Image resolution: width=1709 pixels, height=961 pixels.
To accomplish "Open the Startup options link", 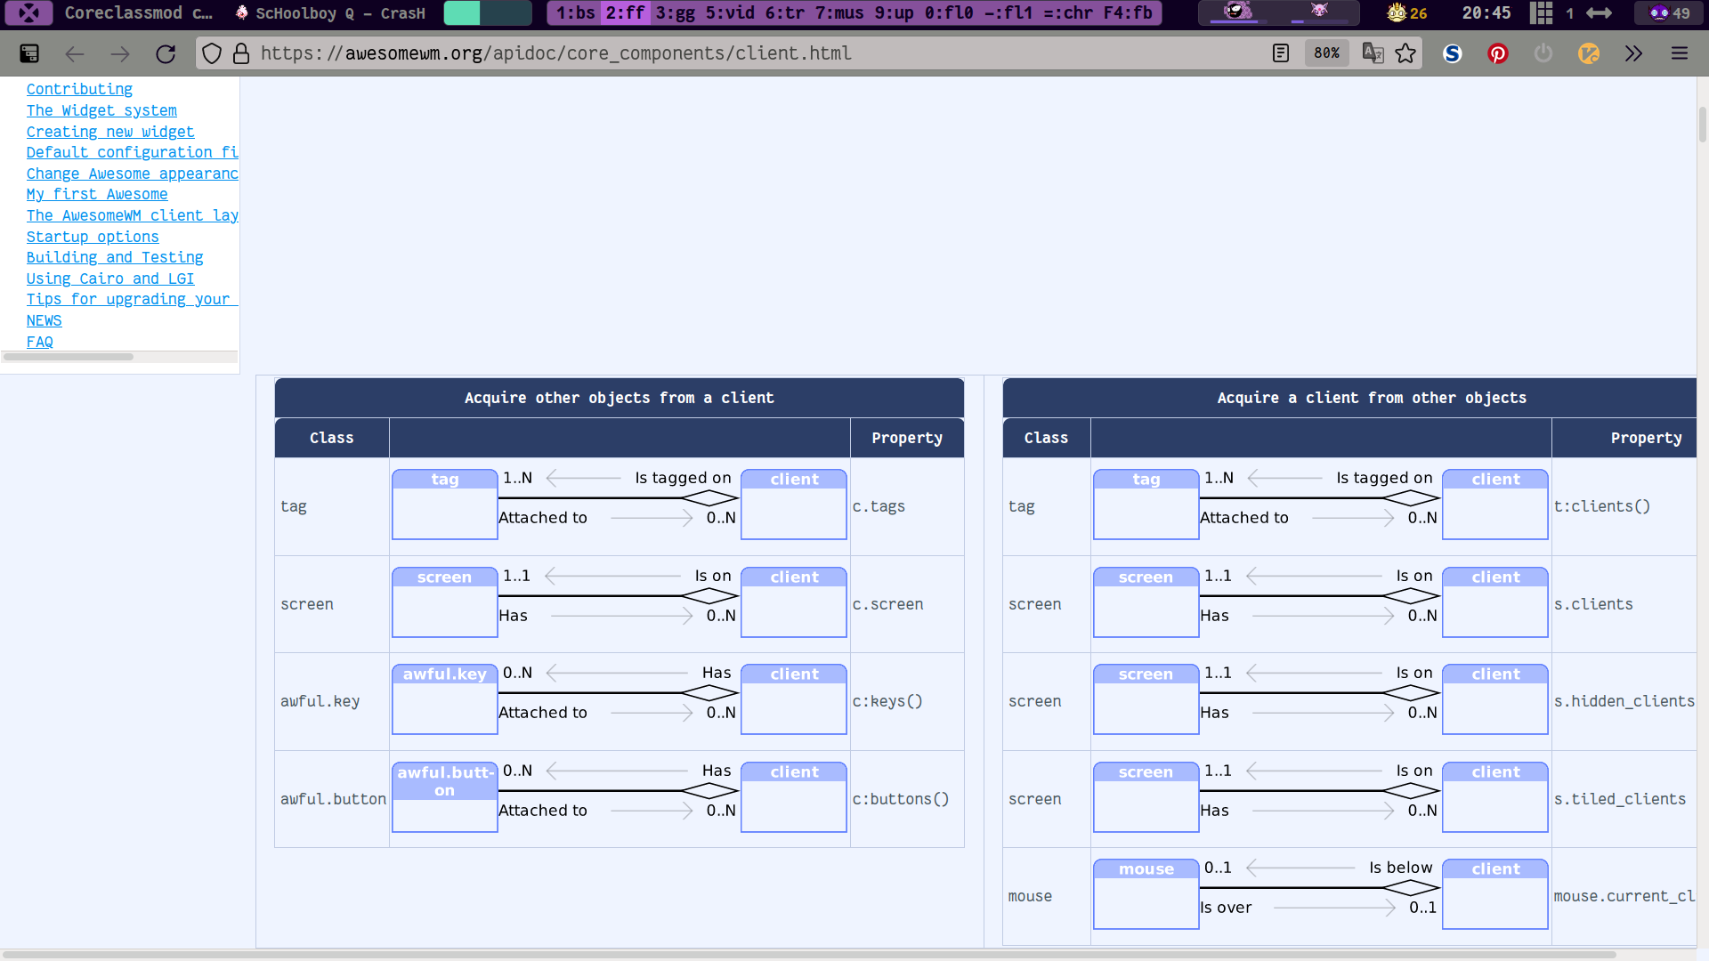I will click(x=93, y=237).
